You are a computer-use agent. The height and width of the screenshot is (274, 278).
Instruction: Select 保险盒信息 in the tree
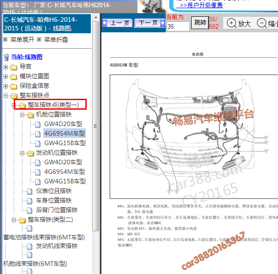click(34, 86)
